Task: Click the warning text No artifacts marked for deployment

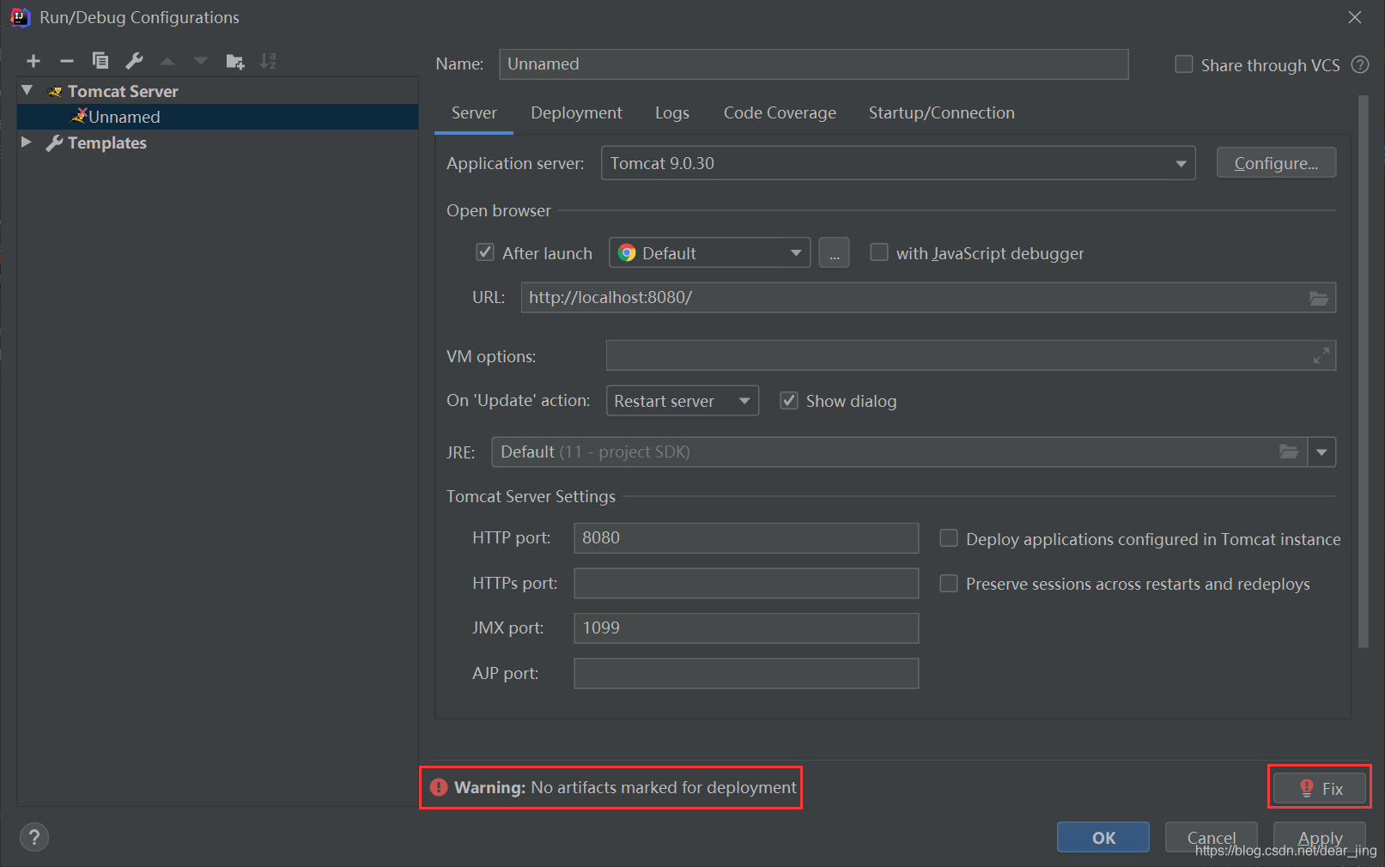Action: coord(664,787)
